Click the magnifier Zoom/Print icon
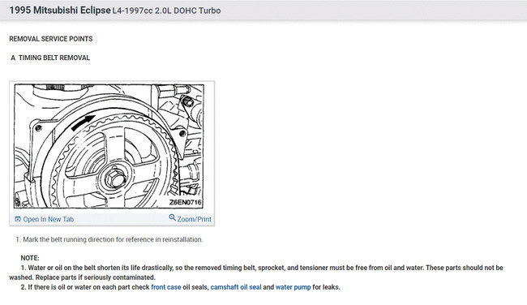This screenshot has height=305, width=527. (x=173, y=217)
